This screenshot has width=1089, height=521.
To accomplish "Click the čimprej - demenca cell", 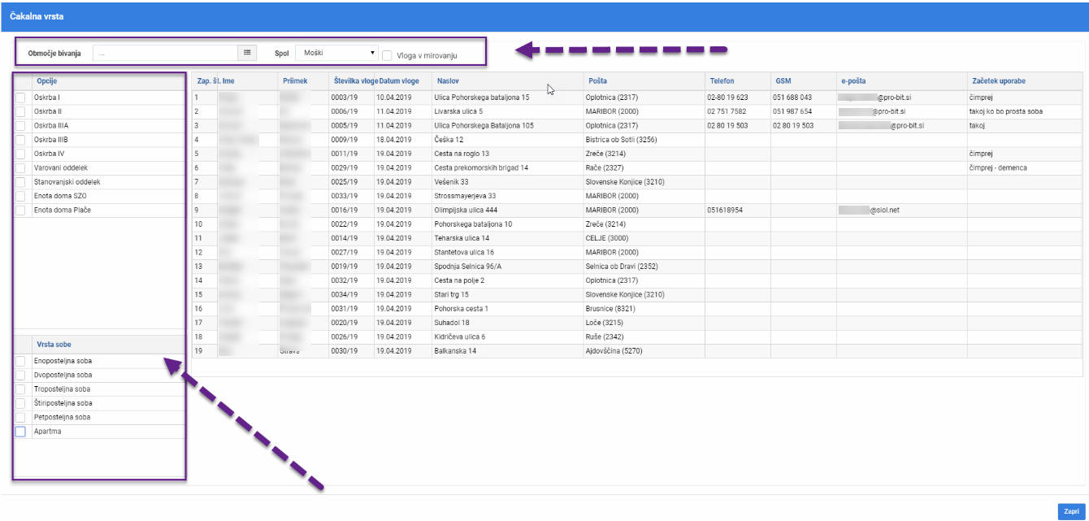I will [1024, 167].
